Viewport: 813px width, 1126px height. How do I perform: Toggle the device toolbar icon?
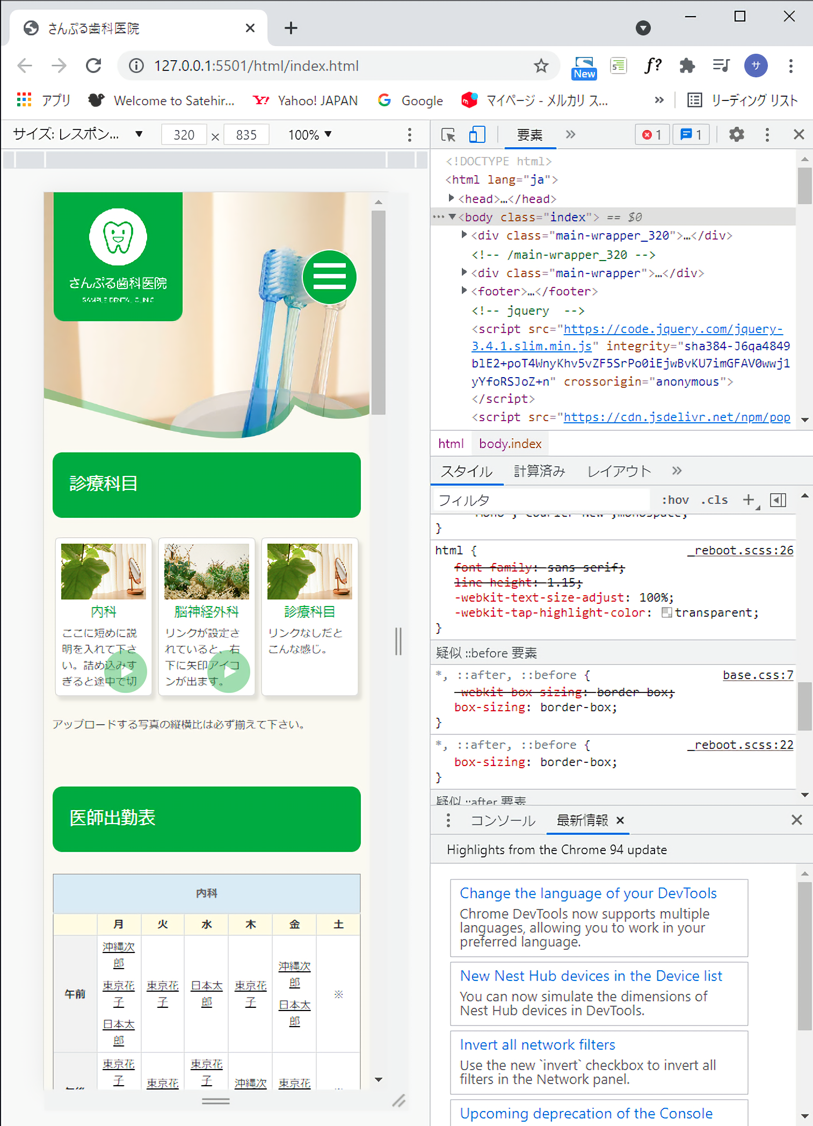(477, 134)
